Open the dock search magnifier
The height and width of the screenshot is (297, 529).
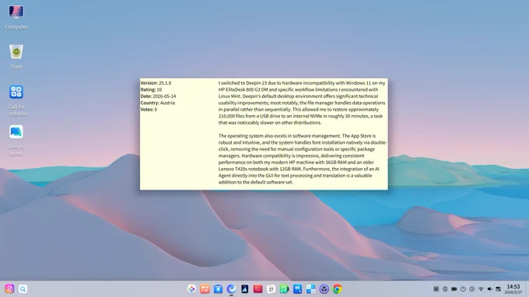click(23, 289)
